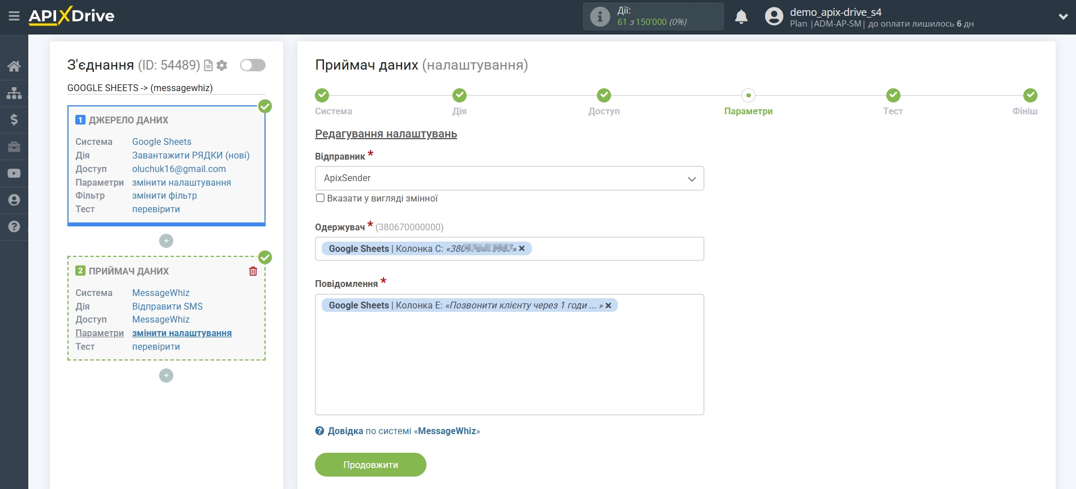Open MessageWhiz system link in receiver
This screenshot has height=489, width=1076.
click(161, 293)
